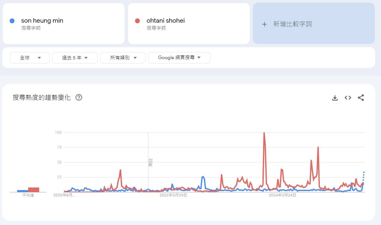The height and width of the screenshot is (225, 381).
Task: Click the blue 平均值 average bar
Action: [x=23, y=191]
